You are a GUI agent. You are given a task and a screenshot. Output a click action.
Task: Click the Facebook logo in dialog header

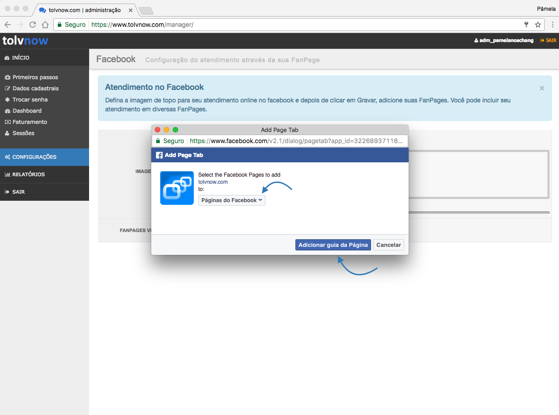pyautogui.click(x=159, y=155)
